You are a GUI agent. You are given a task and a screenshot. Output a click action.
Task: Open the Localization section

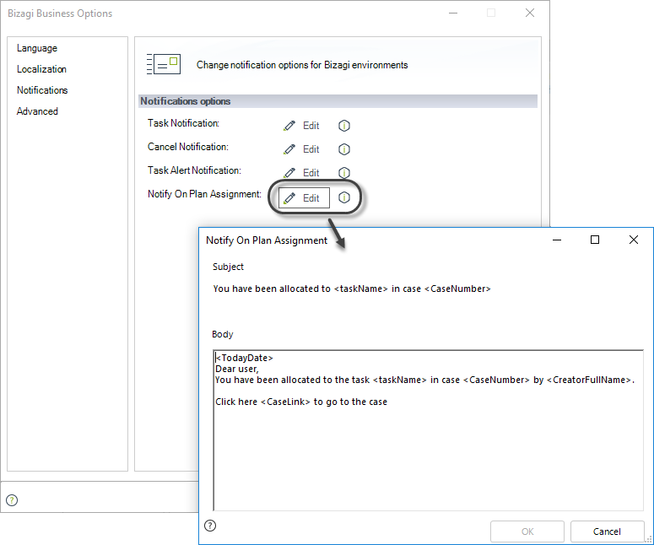tap(41, 69)
